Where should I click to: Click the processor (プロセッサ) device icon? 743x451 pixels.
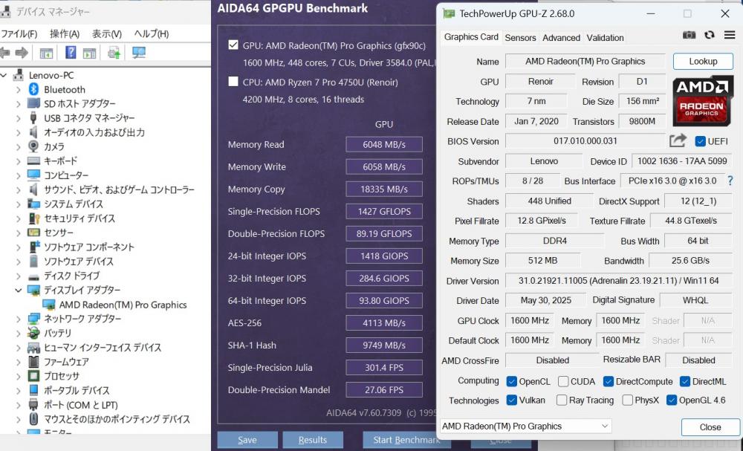click(33, 376)
